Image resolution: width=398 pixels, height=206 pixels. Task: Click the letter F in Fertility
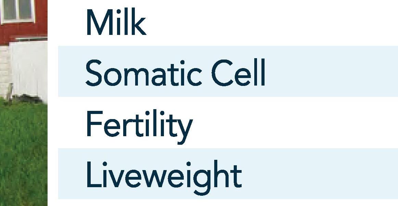[92, 124]
